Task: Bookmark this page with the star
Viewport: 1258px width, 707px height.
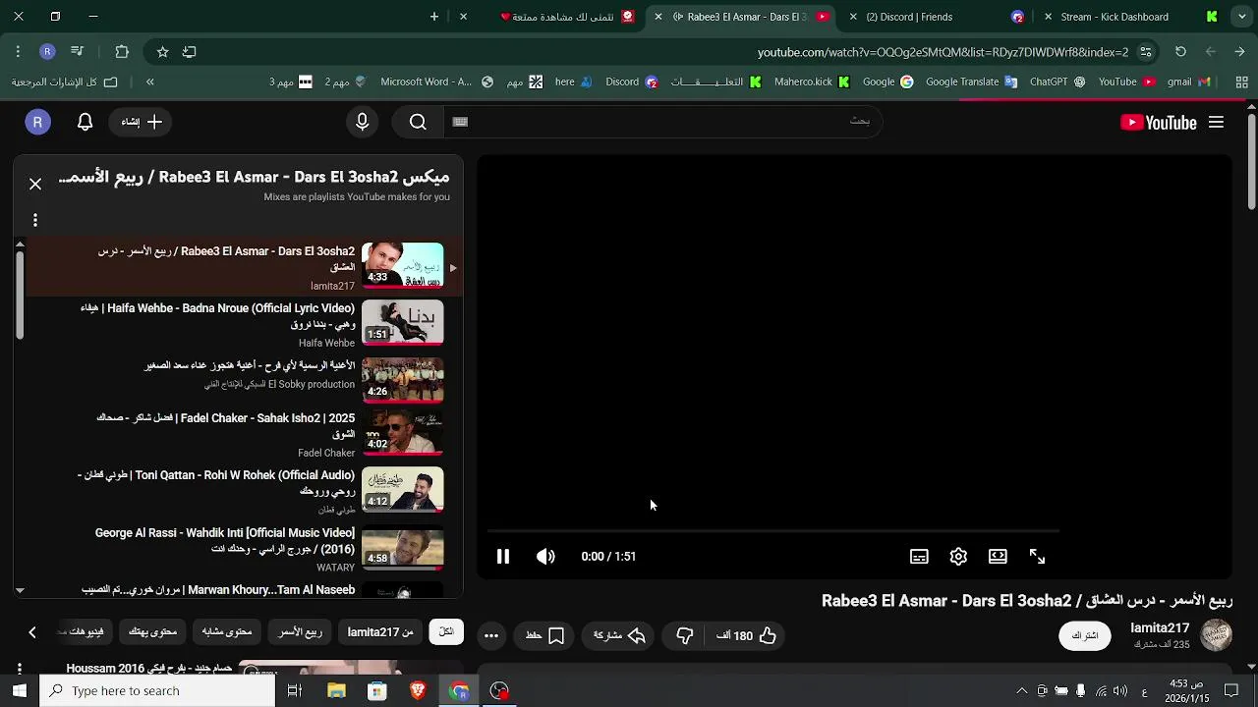Action: pyautogui.click(x=163, y=51)
